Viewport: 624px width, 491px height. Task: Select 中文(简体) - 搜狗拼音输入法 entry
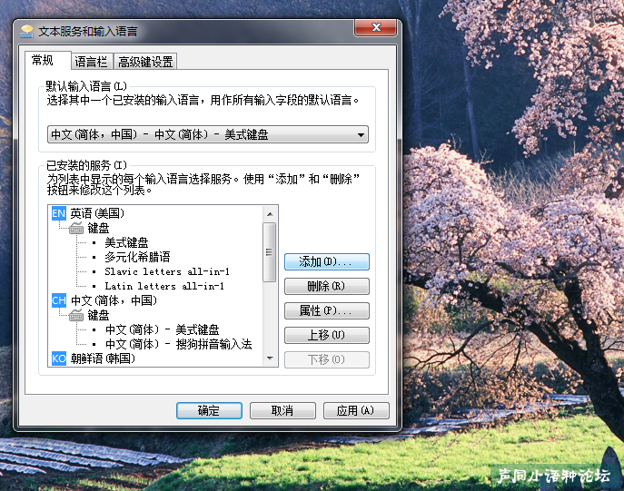(179, 344)
